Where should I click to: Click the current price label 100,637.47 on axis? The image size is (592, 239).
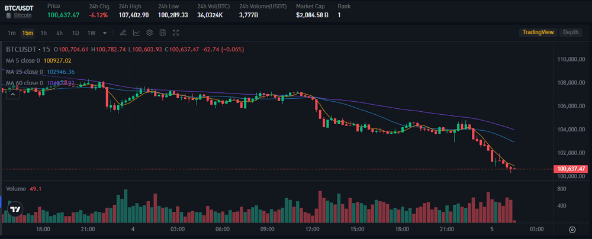click(x=571, y=169)
